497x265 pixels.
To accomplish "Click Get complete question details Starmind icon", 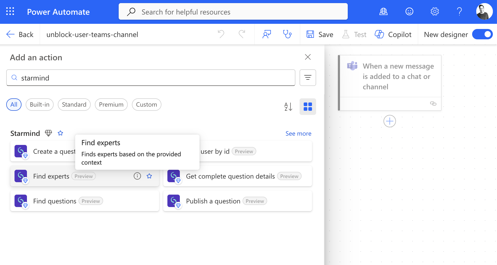I will 174,176.
